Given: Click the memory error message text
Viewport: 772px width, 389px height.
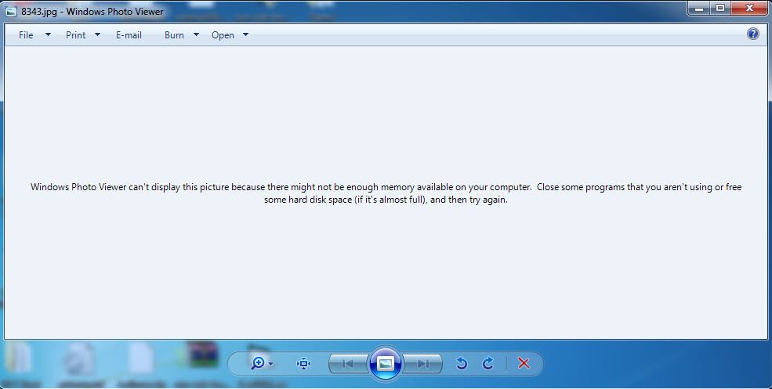Looking at the screenshot, I should (x=386, y=193).
